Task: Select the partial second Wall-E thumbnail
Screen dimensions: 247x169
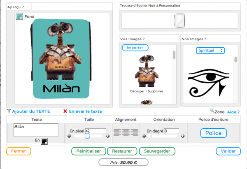Action: pos(147,102)
